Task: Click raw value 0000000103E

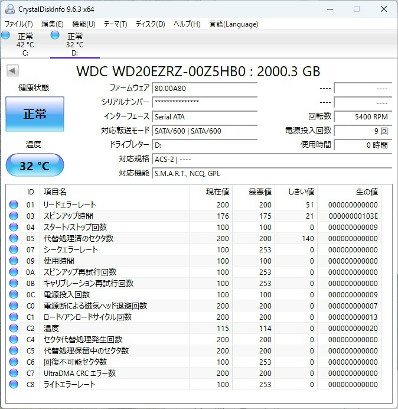Action: coord(353,216)
